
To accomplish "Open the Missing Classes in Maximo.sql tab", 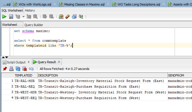I will click(84, 5).
